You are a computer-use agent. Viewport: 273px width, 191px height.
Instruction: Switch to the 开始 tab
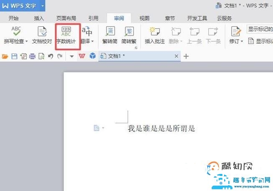(13, 18)
